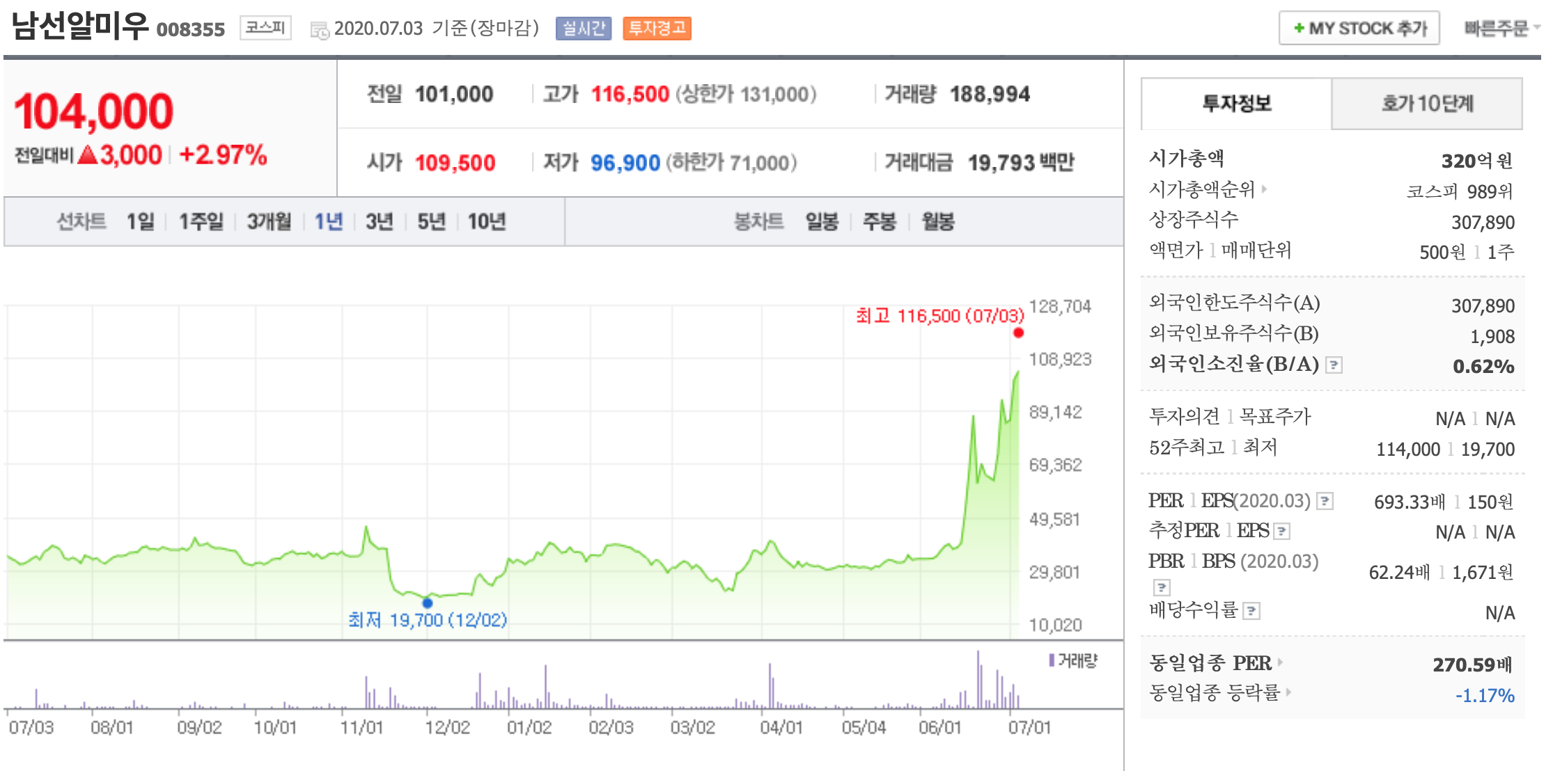Click the 동일업종 PER link
Image resolution: width=1553 pixels, height=771 pixels.
pos(1210,663)
